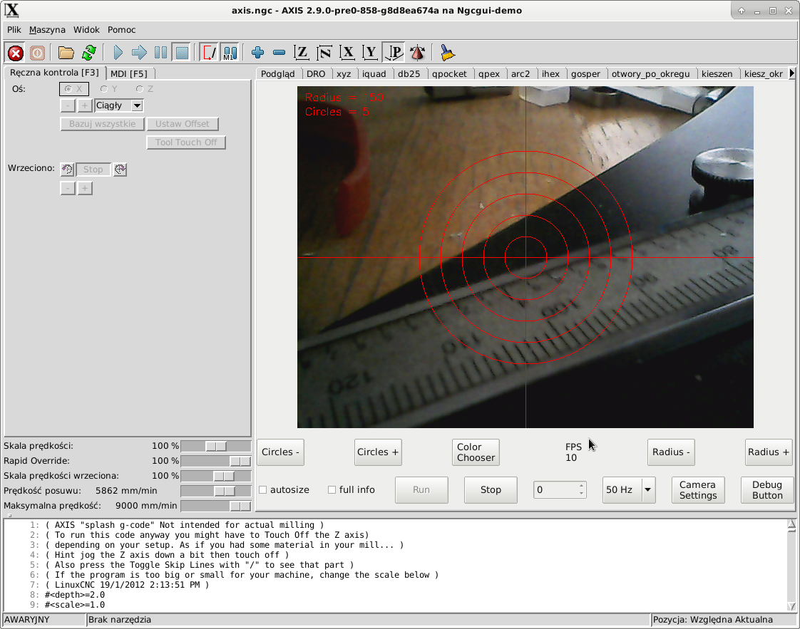Click the Circles + button
Screen dimensions: 800x629
[378, 452]
